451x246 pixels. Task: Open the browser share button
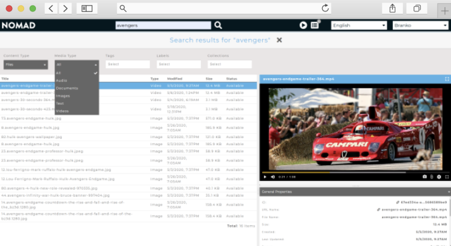coord(392,8)
